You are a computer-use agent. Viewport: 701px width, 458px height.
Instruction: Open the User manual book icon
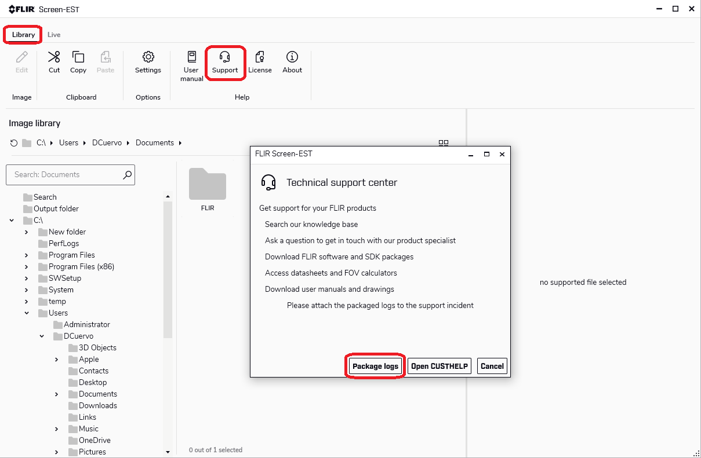[x=191, y=57]
